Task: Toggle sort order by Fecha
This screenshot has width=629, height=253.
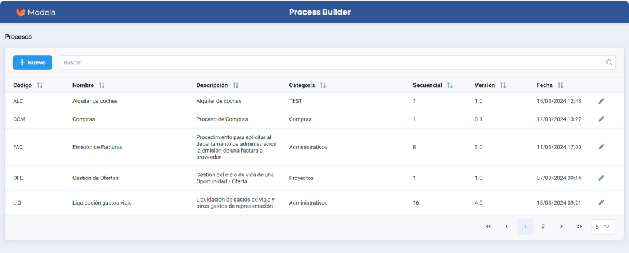Action: pyautogui.click(x=560, y=85)
